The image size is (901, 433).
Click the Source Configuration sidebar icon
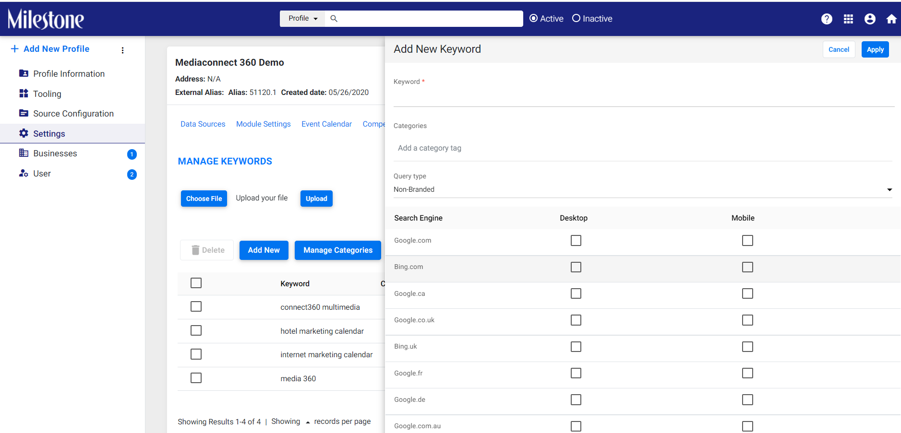[24, 113]
